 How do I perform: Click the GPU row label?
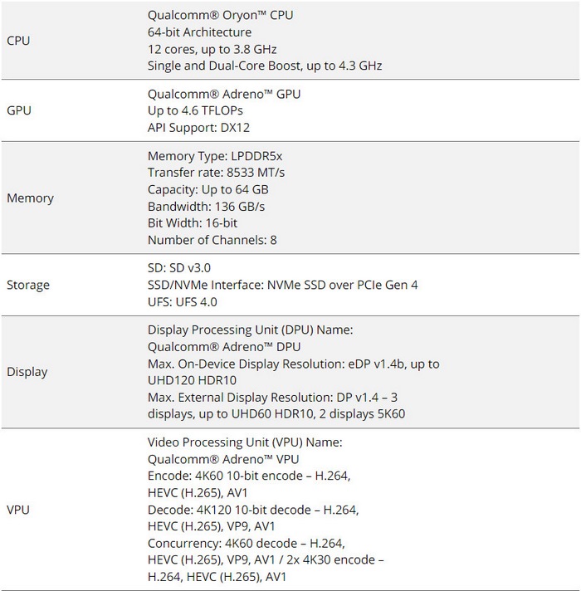[x=18, y=111]
